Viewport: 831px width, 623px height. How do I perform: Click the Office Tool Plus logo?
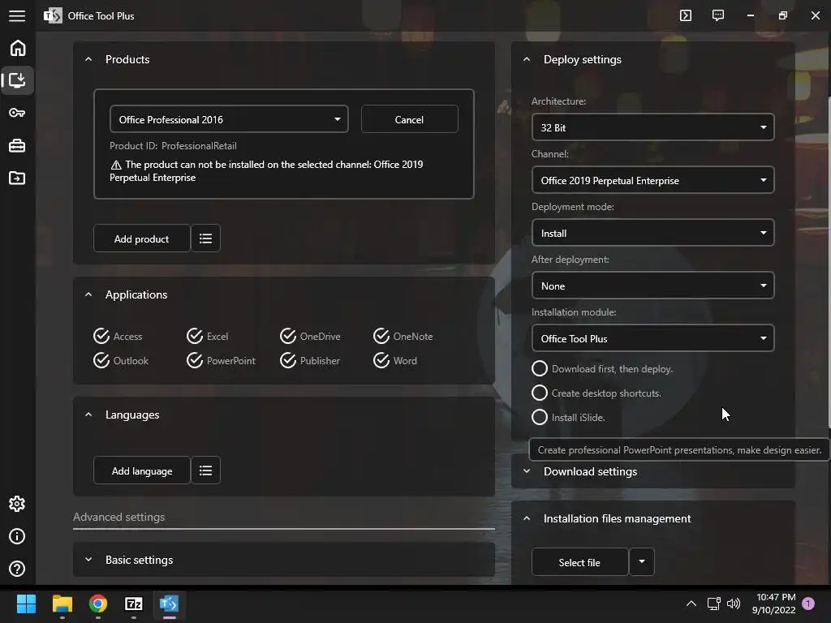point(53,16)
